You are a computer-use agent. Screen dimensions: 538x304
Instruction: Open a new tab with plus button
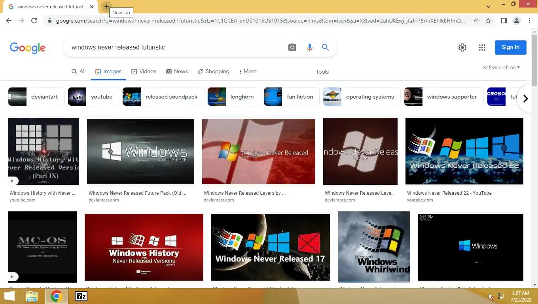click(106, 7)
